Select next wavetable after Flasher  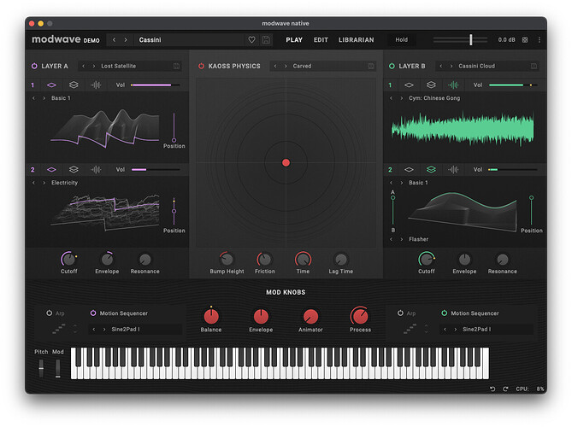point(402,239)
